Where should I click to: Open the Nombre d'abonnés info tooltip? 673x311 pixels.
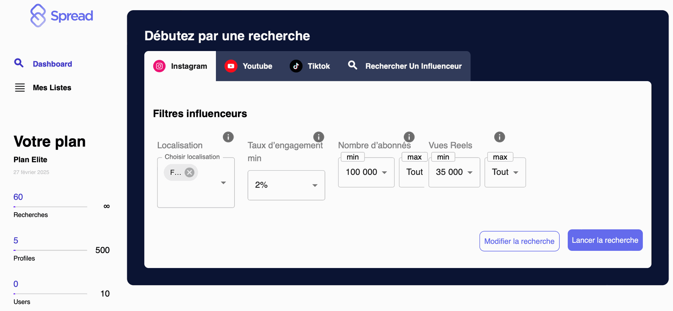409,137
